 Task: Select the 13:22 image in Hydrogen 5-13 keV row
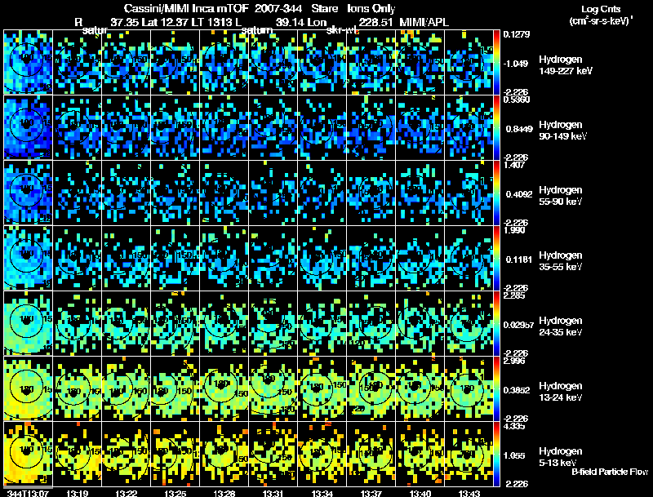[x=127, y=454]
